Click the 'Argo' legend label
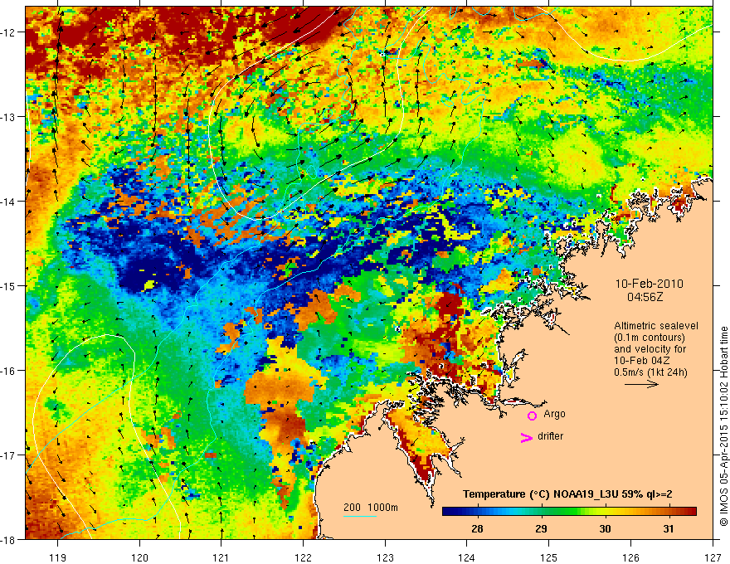The height and width of the screenshot is (564, 730). (554, 414)
